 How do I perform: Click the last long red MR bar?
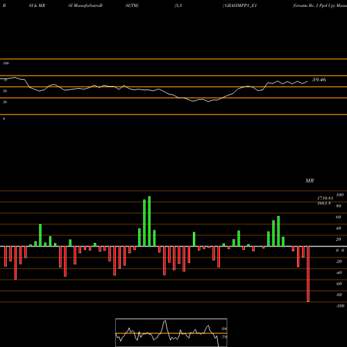point(308,274)
